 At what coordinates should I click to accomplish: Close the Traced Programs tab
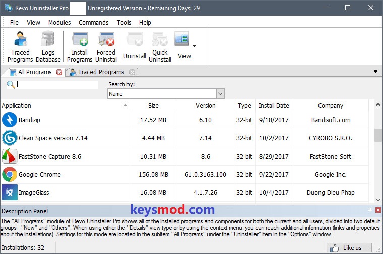coord(132,72)
